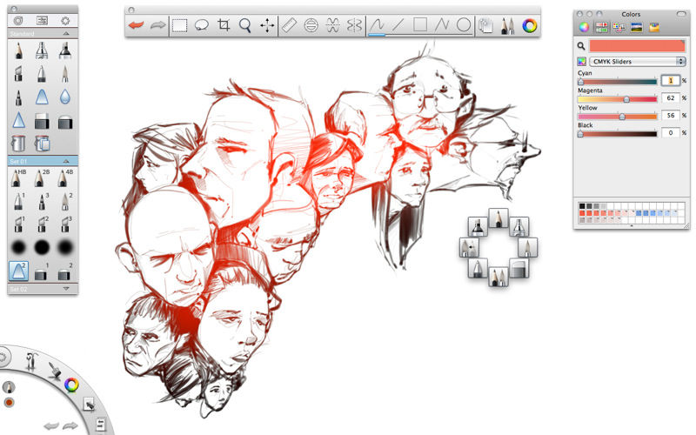Open brush palette settings gear
The width and height of the screenshot is (696, 435).
coord(66,20)
